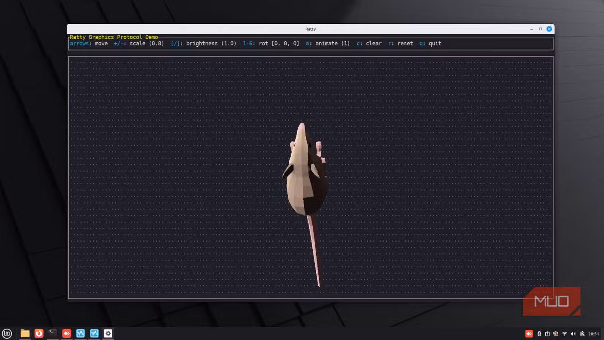
Task: Click the "q: quit" hint text
Action: [430, 43]
